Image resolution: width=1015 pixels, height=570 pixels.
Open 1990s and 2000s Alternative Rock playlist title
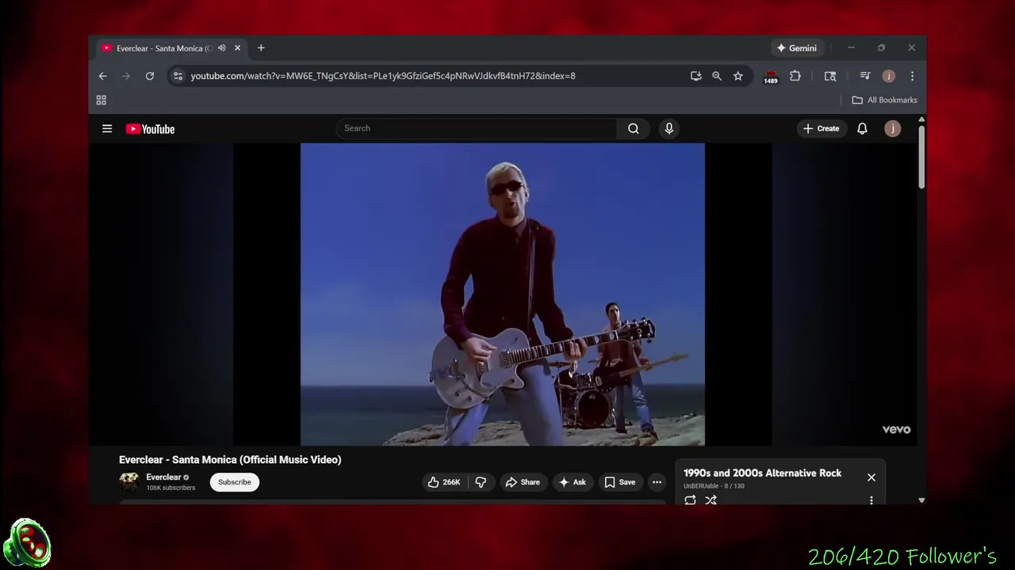pyautogui.click(x=763, y=473)
